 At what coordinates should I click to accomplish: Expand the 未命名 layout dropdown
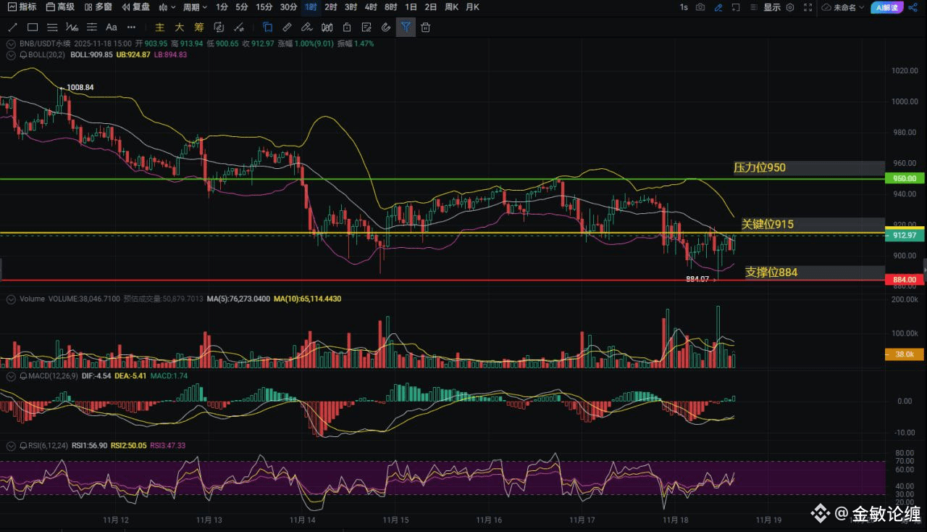point(844,7)
